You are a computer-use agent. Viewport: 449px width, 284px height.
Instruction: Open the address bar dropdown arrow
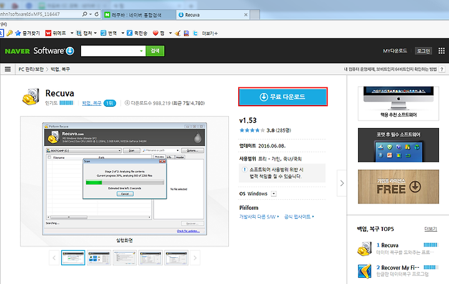click(90, 14)
